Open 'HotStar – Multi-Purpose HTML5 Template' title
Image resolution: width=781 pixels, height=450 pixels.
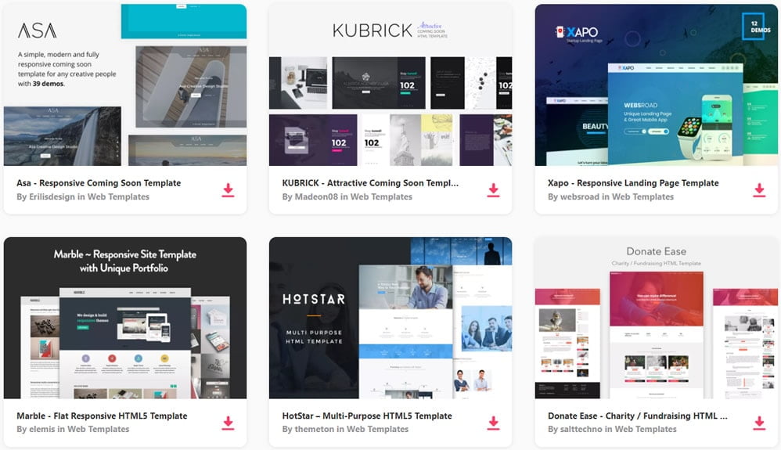(x=367, y=416)
